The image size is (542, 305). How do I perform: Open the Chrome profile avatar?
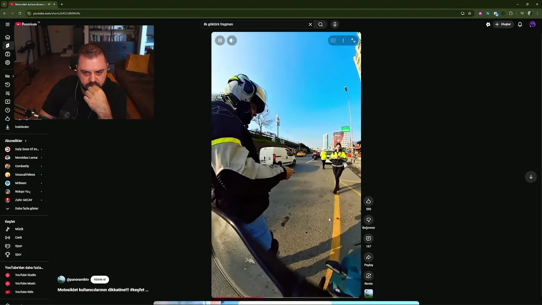529,13
